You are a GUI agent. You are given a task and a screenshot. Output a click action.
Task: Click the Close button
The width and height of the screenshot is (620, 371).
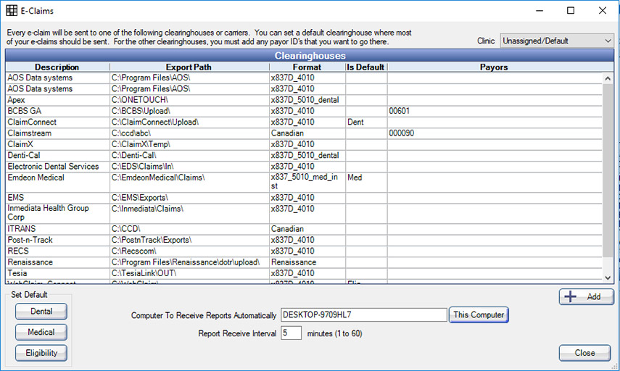coord(584,353)
